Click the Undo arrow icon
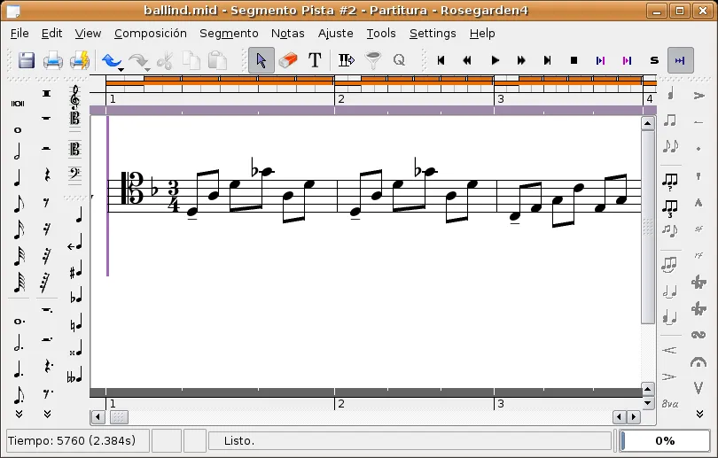The width and height of the screenshot is (718, 458). (111, 60)
